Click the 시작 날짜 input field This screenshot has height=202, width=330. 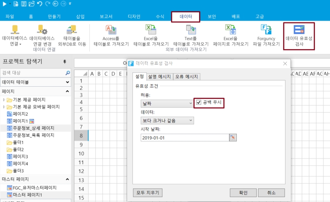pyautogui.click(x=184, y=138)
